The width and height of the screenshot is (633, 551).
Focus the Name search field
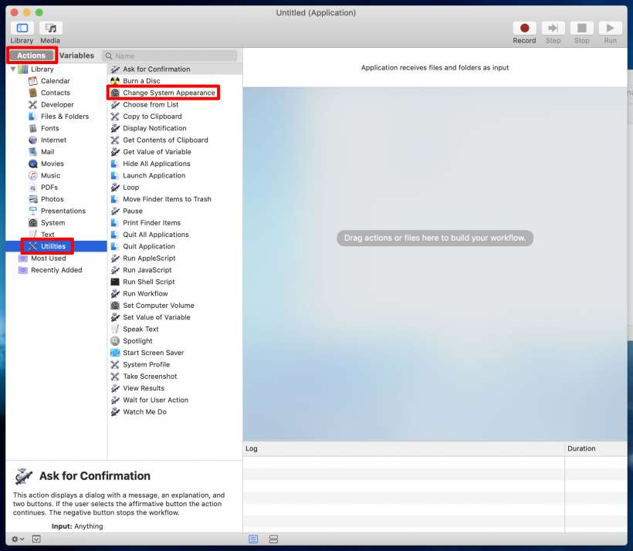click(x=170, y=56)
